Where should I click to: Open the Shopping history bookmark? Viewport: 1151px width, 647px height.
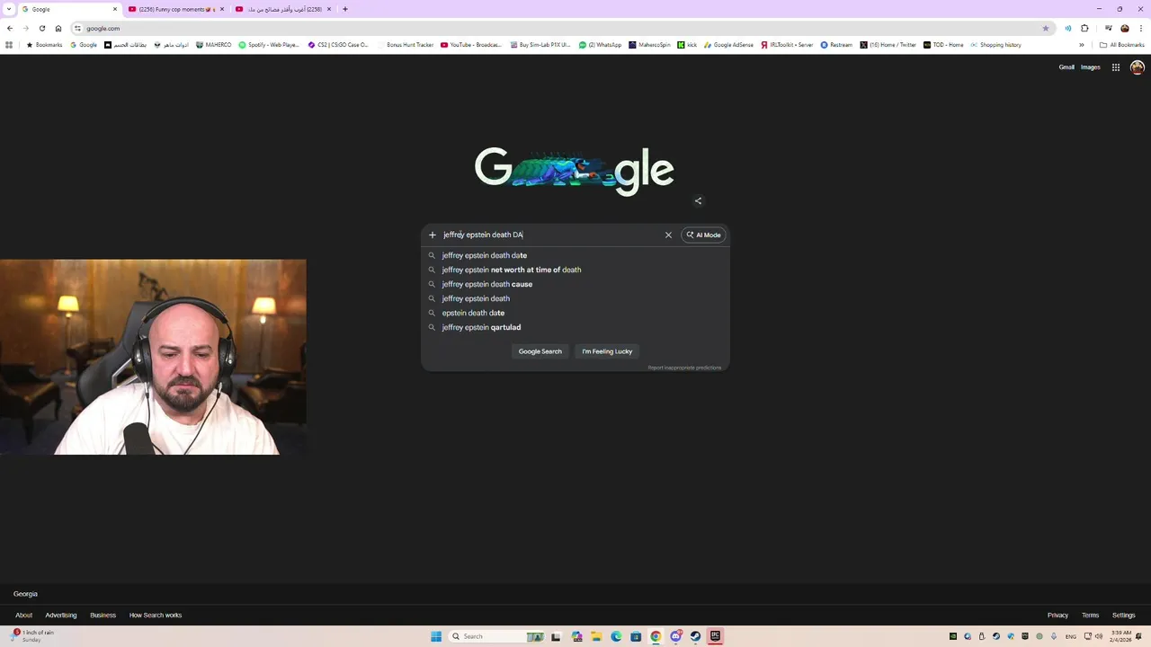(995, 45)
